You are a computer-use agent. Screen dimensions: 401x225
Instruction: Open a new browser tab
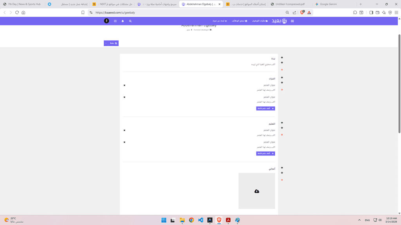click(x=361, y=4)
